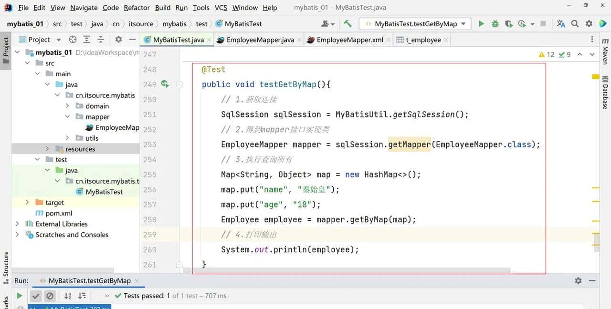Image resolution: width=611 pixels, height=309 pixels.
Task: Toggle Show Passed tests in the run panel
Action: (36, 296)
